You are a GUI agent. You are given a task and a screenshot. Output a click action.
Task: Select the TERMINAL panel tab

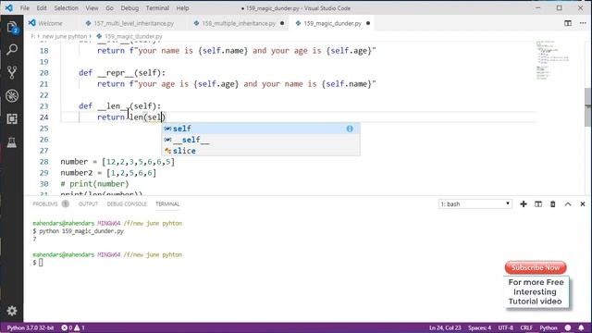pos(167,203)
